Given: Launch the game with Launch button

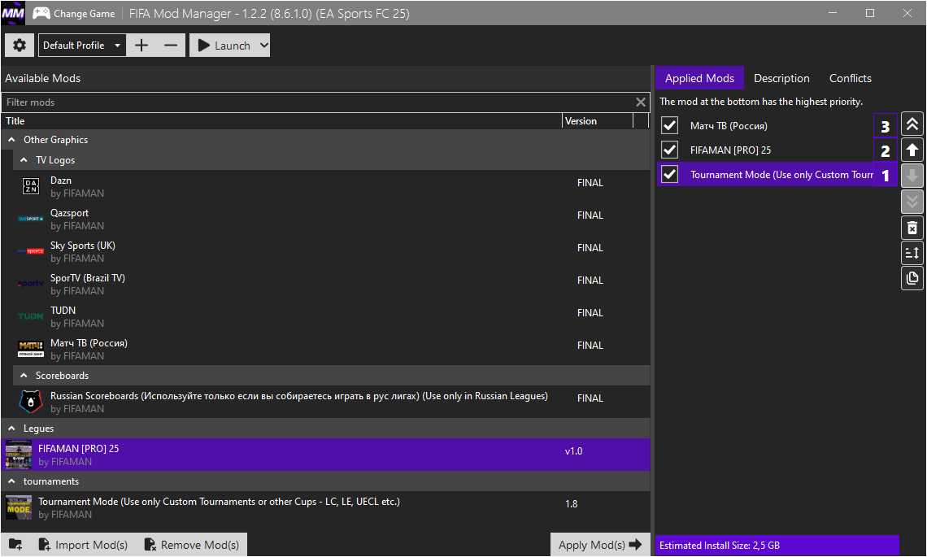Looking at the screenshot, I should 224,46.
